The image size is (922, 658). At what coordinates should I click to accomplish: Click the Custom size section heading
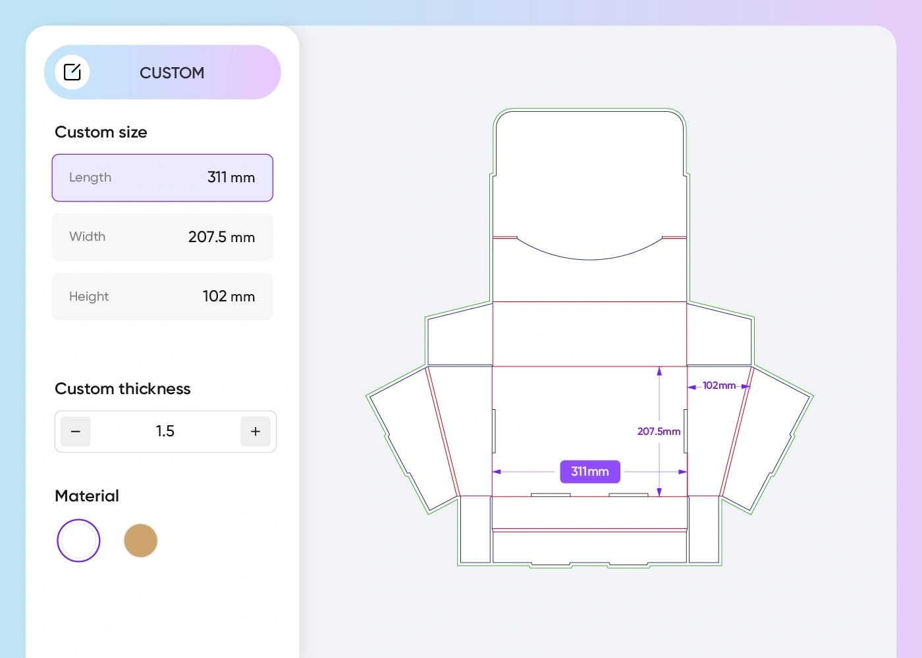(x=101, y=132)
